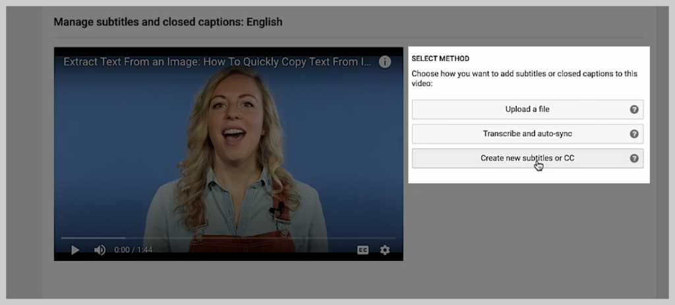
Task: Open help icon beside Upload a file
Action: [x=633, y=109]
